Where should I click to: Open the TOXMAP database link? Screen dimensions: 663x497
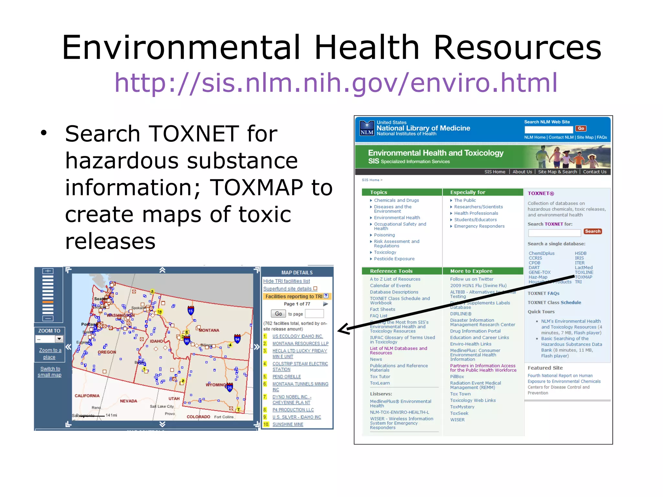pyautogui.click(x=583, y=277)
